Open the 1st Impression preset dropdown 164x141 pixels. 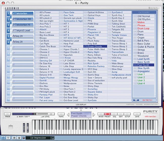38,138
